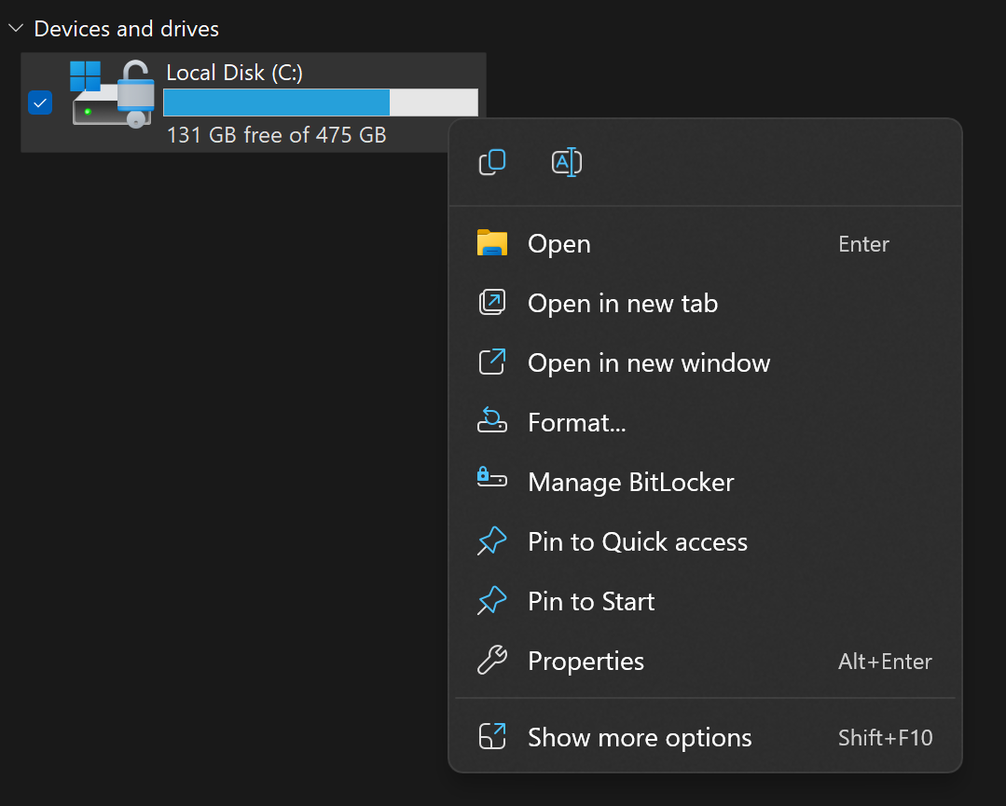This screenshot has width=1006, height=806.
Task: Click the Copy icon in context menu
Action: [x=492, y=162]
